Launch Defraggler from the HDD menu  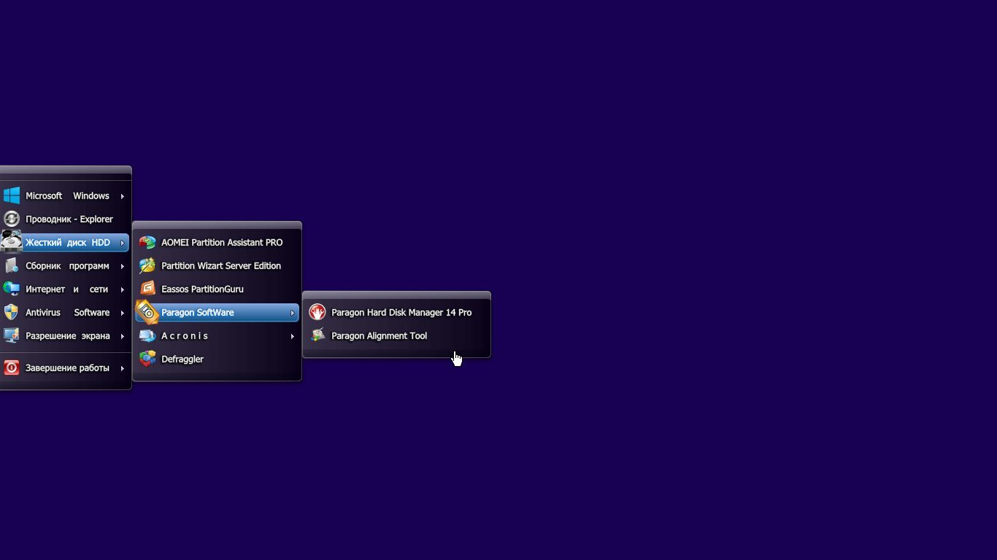[x=217, y=359]
